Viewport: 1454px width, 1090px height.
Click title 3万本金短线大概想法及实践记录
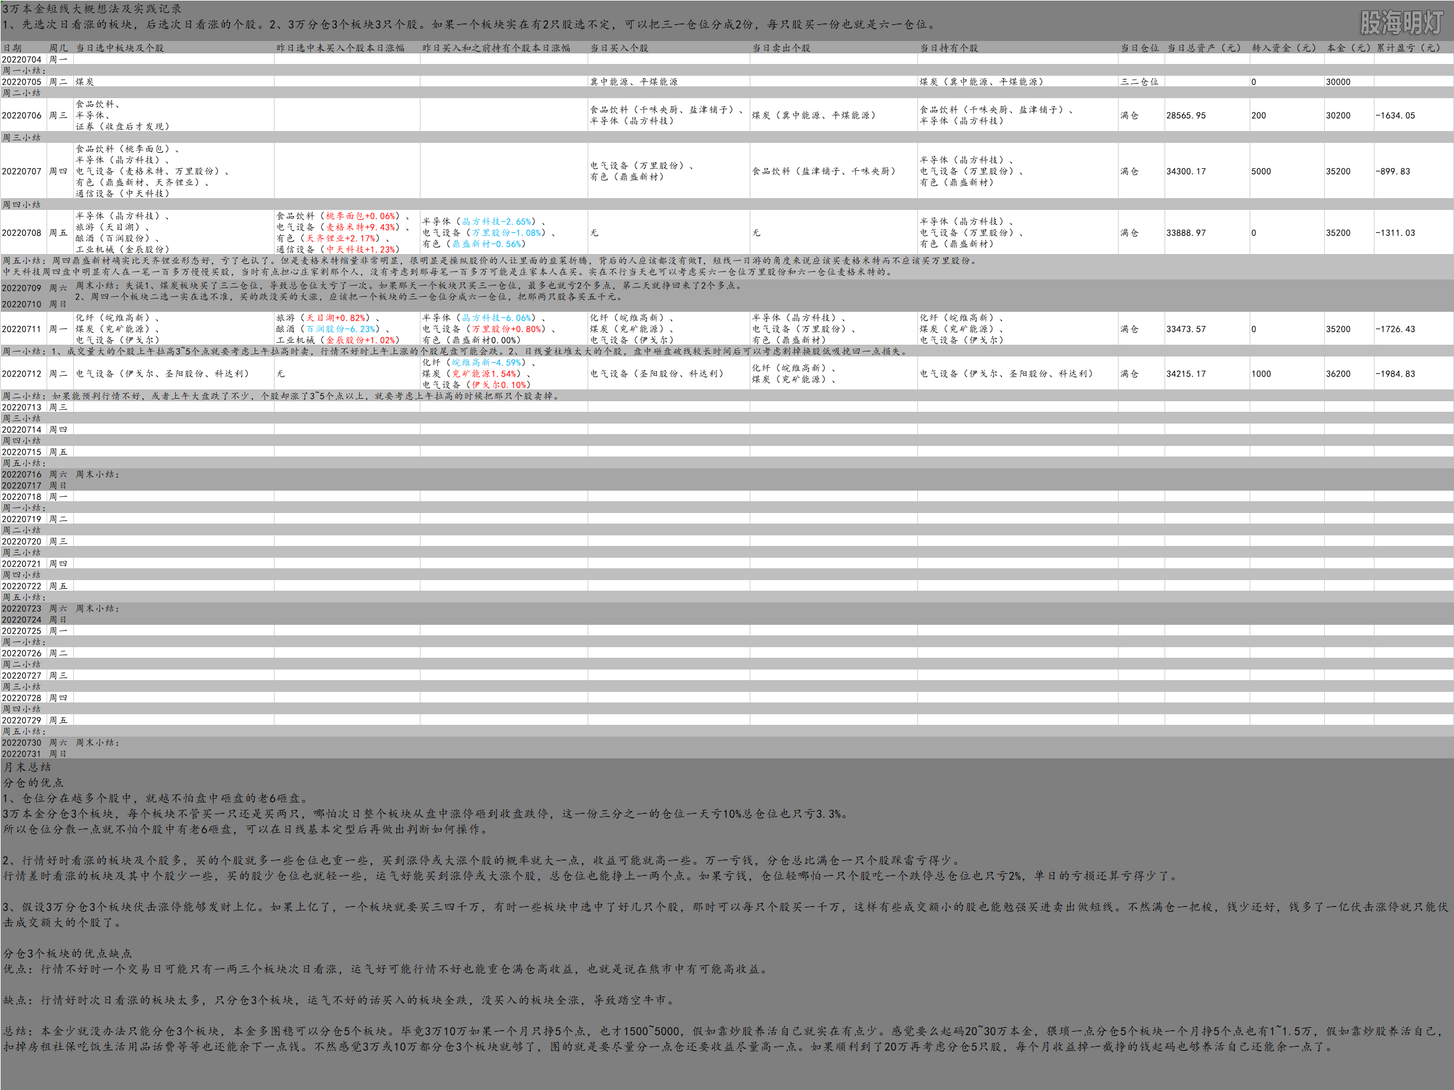pyautogui.click(x=92, y=9)
